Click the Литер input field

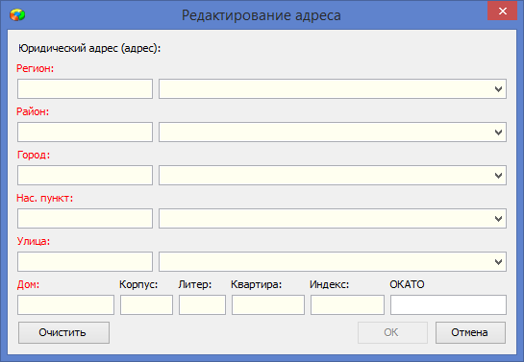(202, 304)
